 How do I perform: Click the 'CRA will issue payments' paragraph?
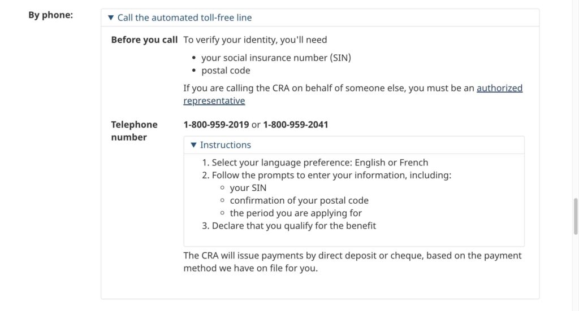click(x=352, y=262)
